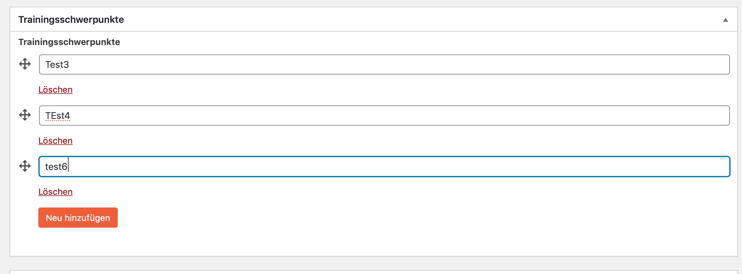
Task: Grab the move handle beside Test3 field
Action: tap(25, 64)
